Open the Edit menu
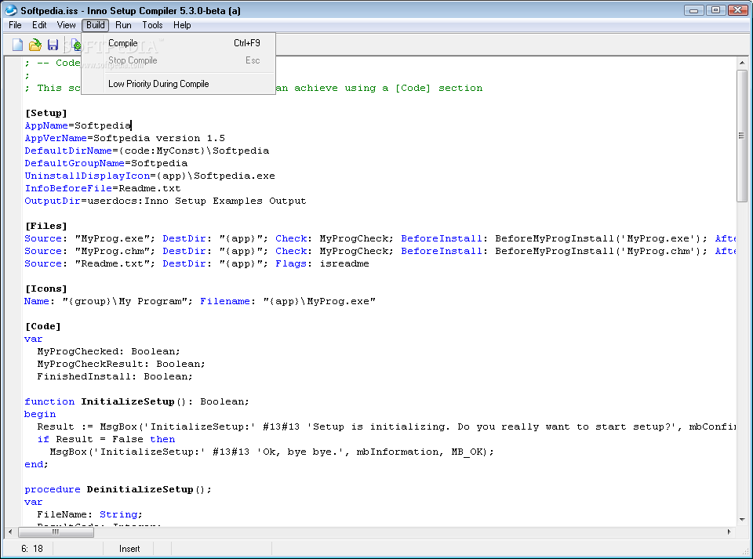 coord(39,25)
